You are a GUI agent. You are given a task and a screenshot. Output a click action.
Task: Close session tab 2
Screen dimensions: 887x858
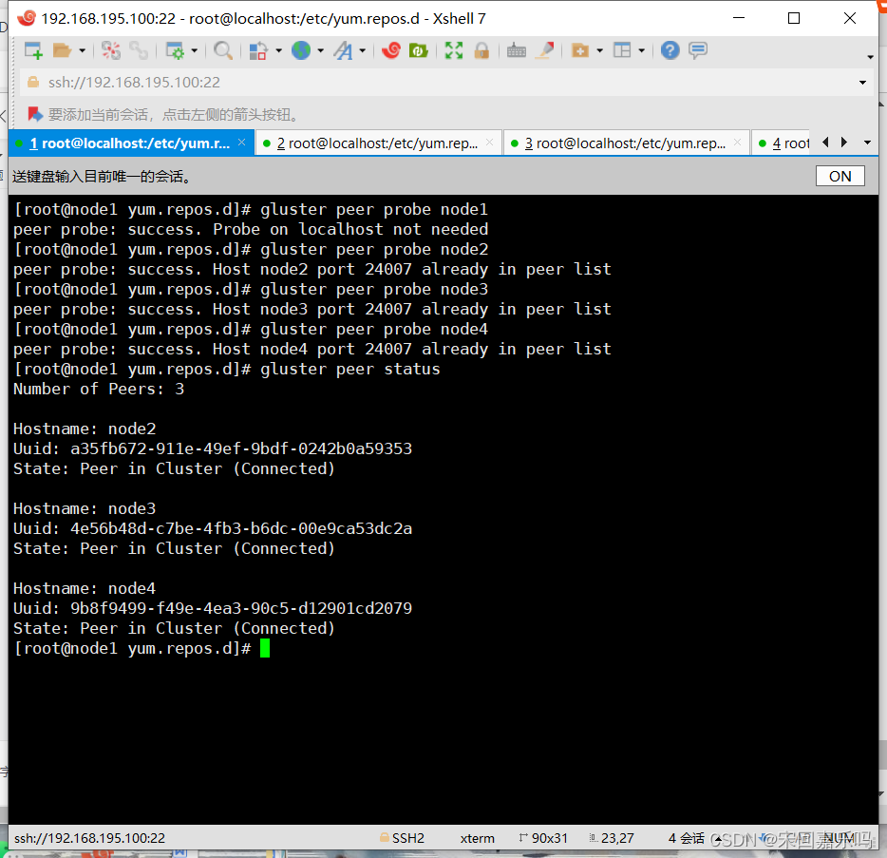coord(489,143)
